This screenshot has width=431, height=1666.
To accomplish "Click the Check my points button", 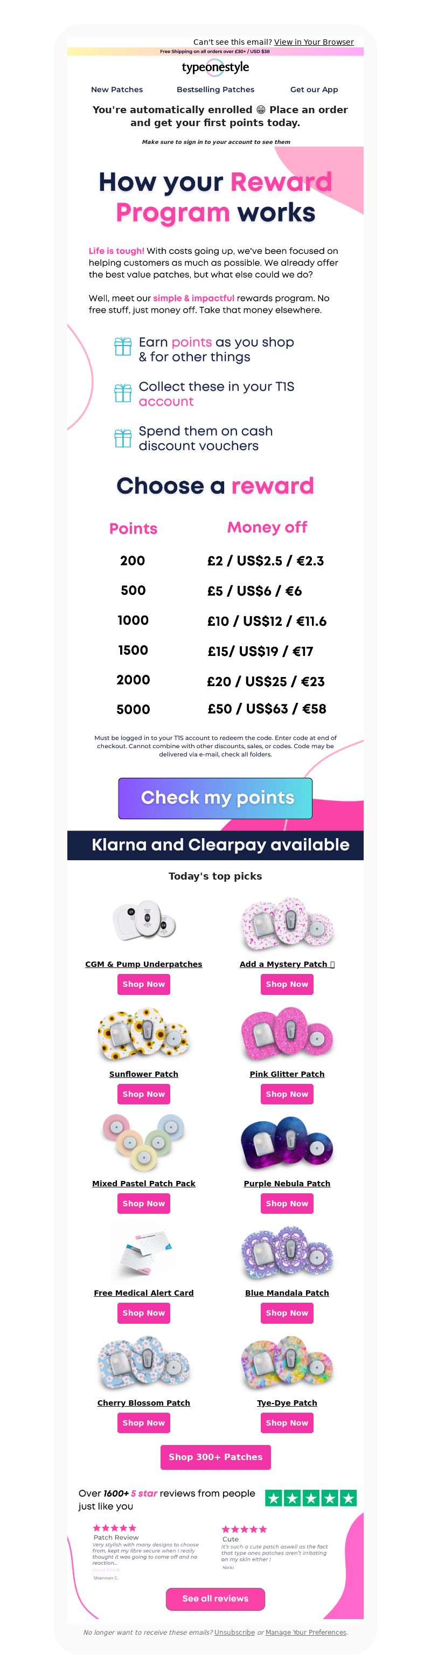I will pos(215,798).
